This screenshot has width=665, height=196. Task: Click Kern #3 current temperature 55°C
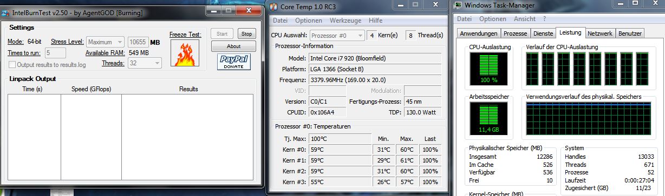tap(340, 182)
